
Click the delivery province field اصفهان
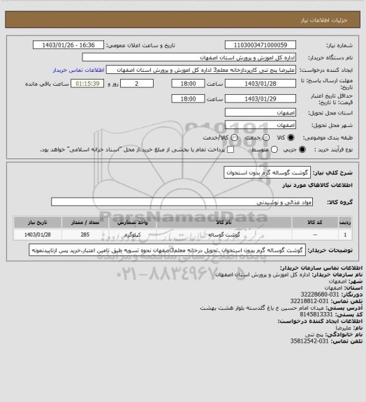(x=261, y=112)
